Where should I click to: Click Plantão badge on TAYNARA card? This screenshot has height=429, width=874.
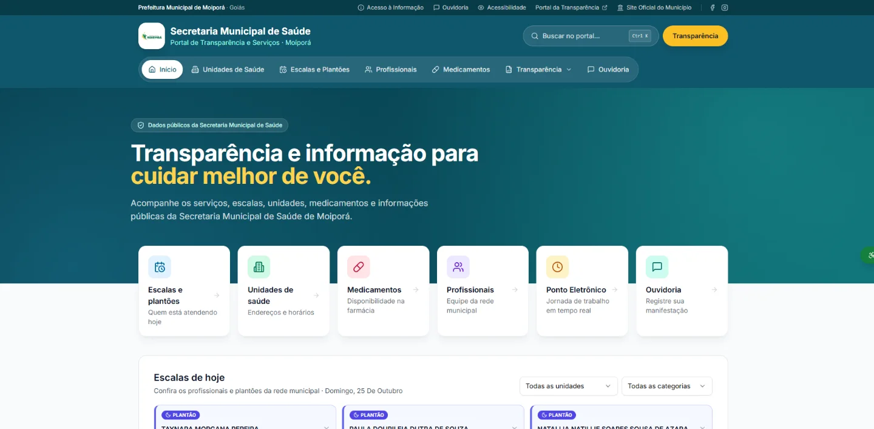[181, 415]
